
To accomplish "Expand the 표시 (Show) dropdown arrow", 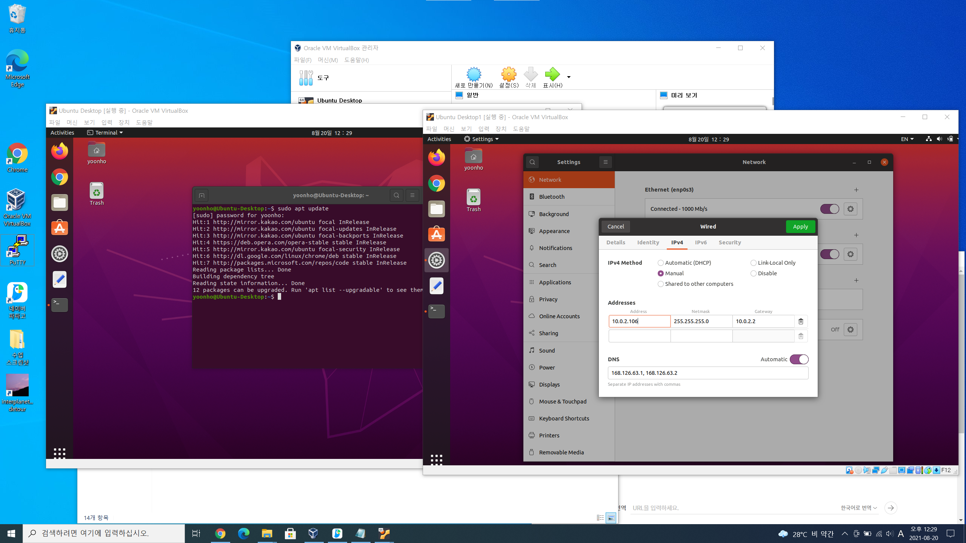I will [x=569, y=77].
